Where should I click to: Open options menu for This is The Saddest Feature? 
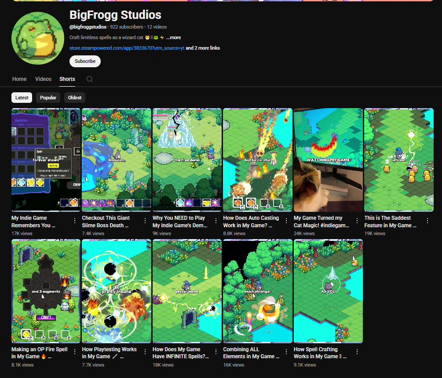427,221
